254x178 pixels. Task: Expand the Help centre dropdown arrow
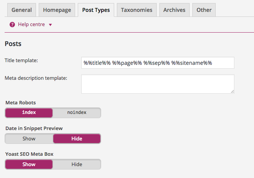[x=50, y=25]
